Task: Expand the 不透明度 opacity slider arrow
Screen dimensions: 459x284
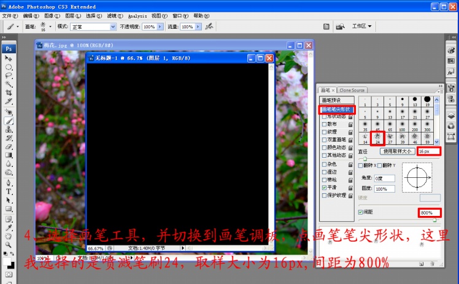Action: pyautogui.click(x=160, y=27)
